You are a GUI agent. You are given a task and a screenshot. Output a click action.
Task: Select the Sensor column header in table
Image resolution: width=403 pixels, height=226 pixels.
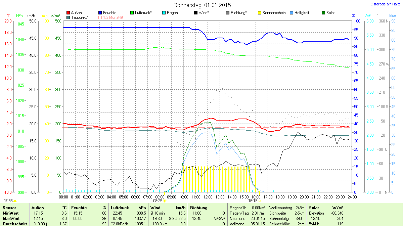pos(9,208)
